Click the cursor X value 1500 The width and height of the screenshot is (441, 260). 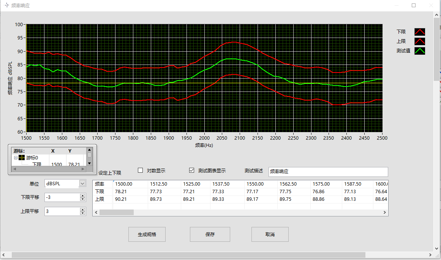(57, 164)
